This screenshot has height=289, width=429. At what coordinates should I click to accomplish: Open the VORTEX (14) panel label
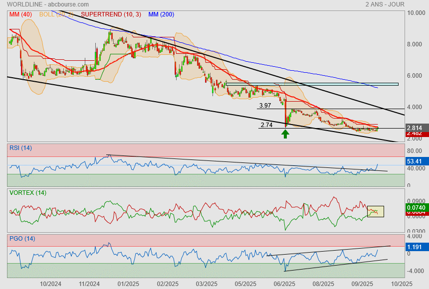tap(27, 192)
